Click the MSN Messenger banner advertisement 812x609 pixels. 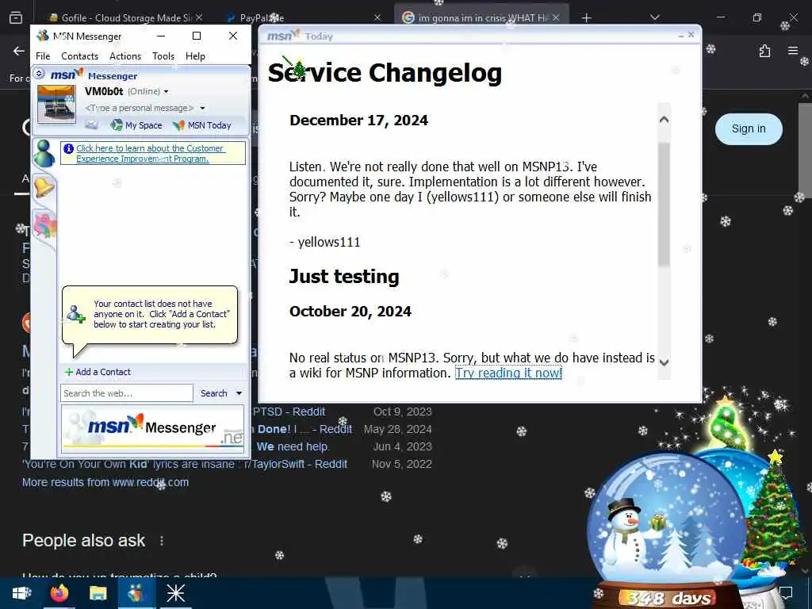(x=152, y=429)
